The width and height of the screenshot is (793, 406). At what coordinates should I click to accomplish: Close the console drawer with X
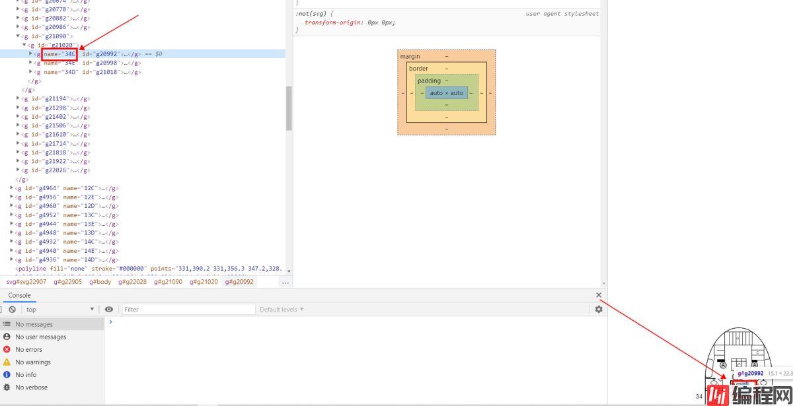coord(599,295)
